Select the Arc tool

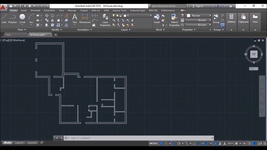(31, 19)
